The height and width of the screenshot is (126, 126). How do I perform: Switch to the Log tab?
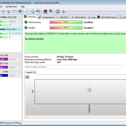point(91,17)
